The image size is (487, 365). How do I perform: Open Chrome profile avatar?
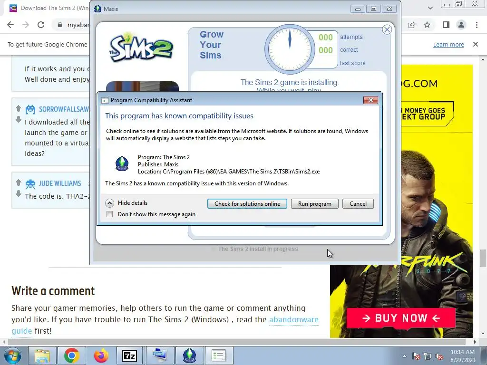coord(461,25)
